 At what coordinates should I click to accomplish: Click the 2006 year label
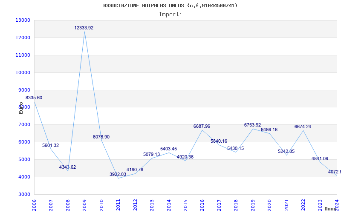[x=34, y=205]
